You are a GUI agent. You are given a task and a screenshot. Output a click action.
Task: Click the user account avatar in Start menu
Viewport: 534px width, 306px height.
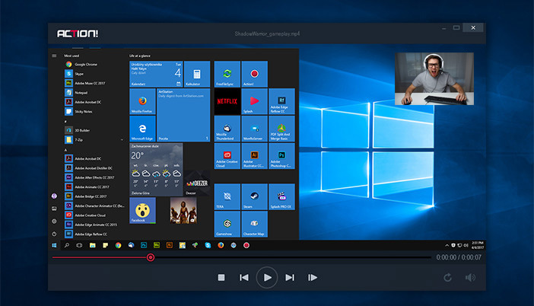coord(54,196)
